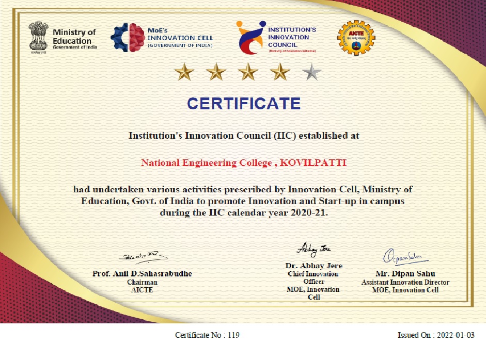Click the Chairman AICTE designation text
The image size is (486, 345).
(142, 286)
